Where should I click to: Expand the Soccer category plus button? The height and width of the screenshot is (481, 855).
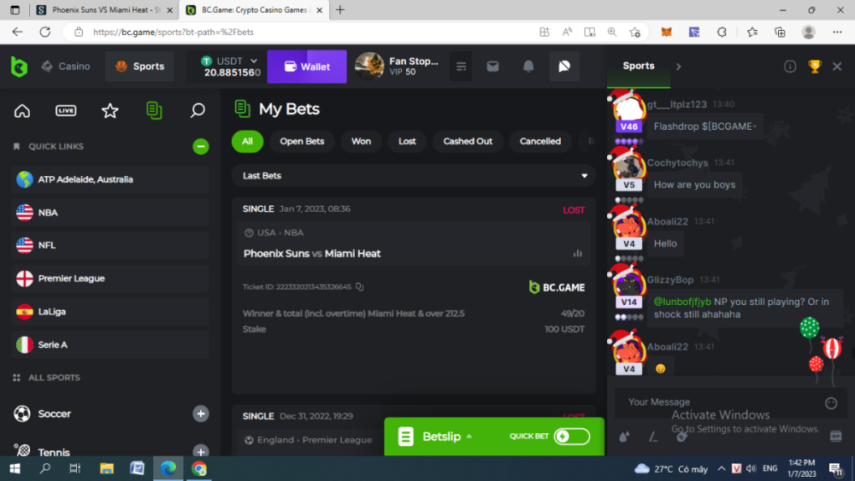pos(201,414)
